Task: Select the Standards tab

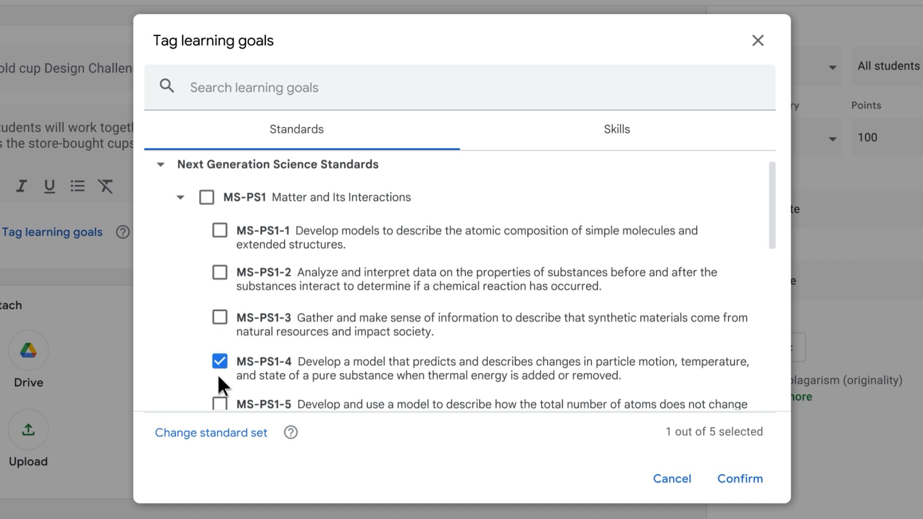Action: pyautogui.click(x=297, y=129)
